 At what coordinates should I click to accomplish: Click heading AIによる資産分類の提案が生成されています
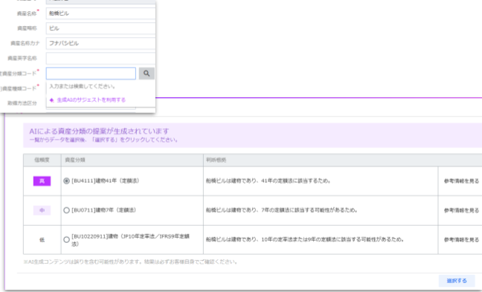(99, 132)
